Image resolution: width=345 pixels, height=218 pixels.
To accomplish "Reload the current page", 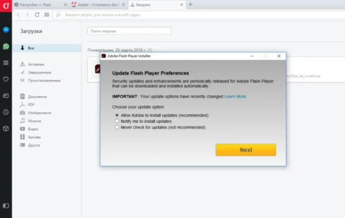I will [x=37, y=15].
